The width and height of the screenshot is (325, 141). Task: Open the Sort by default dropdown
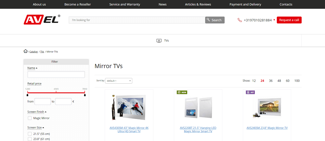coord(119,81)
